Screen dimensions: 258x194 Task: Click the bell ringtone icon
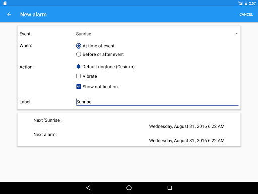point(78,67)
